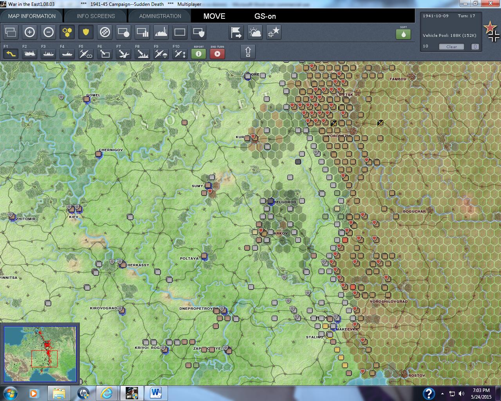Image resolution: width=501 pixels, height=401 pixels.
Task: Click the Kirovograd city label on map
Action: pyautogui.click(x=103, y=308)
